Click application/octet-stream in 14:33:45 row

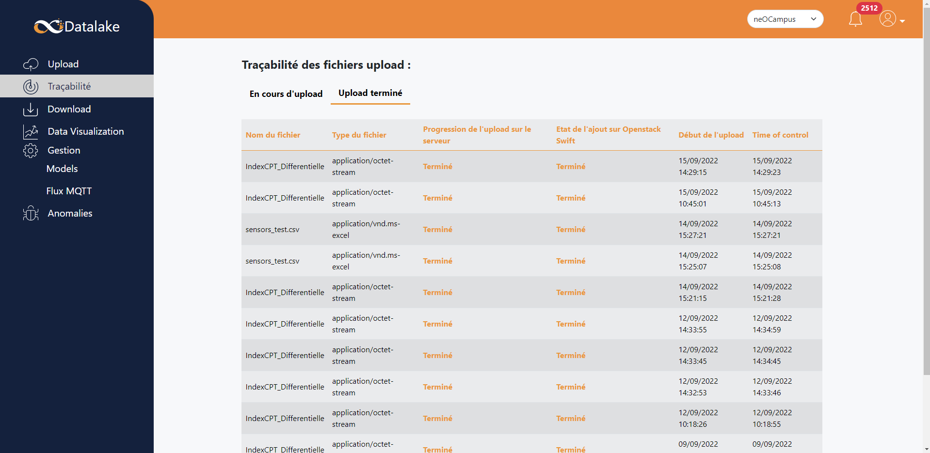coord(363,355)
